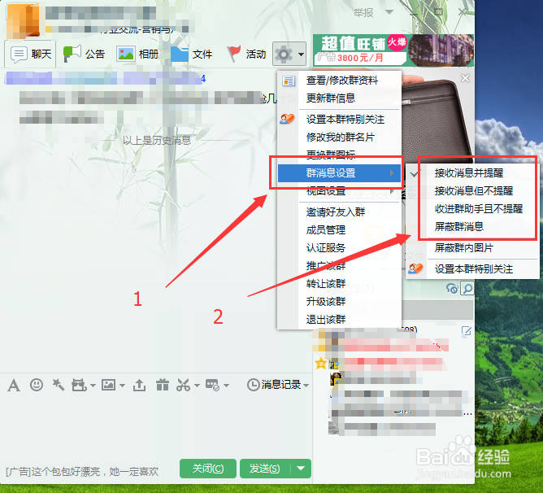Expand the send options dropdown arrow
The height and width of the screenshot is (493, 543).
tap(301, 469)
